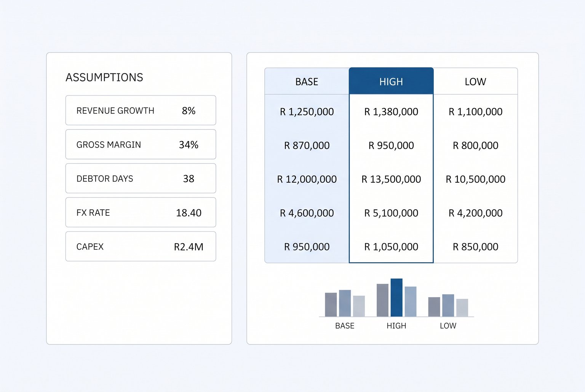Click the tallest bar in LOW chart group

(448, 305)
